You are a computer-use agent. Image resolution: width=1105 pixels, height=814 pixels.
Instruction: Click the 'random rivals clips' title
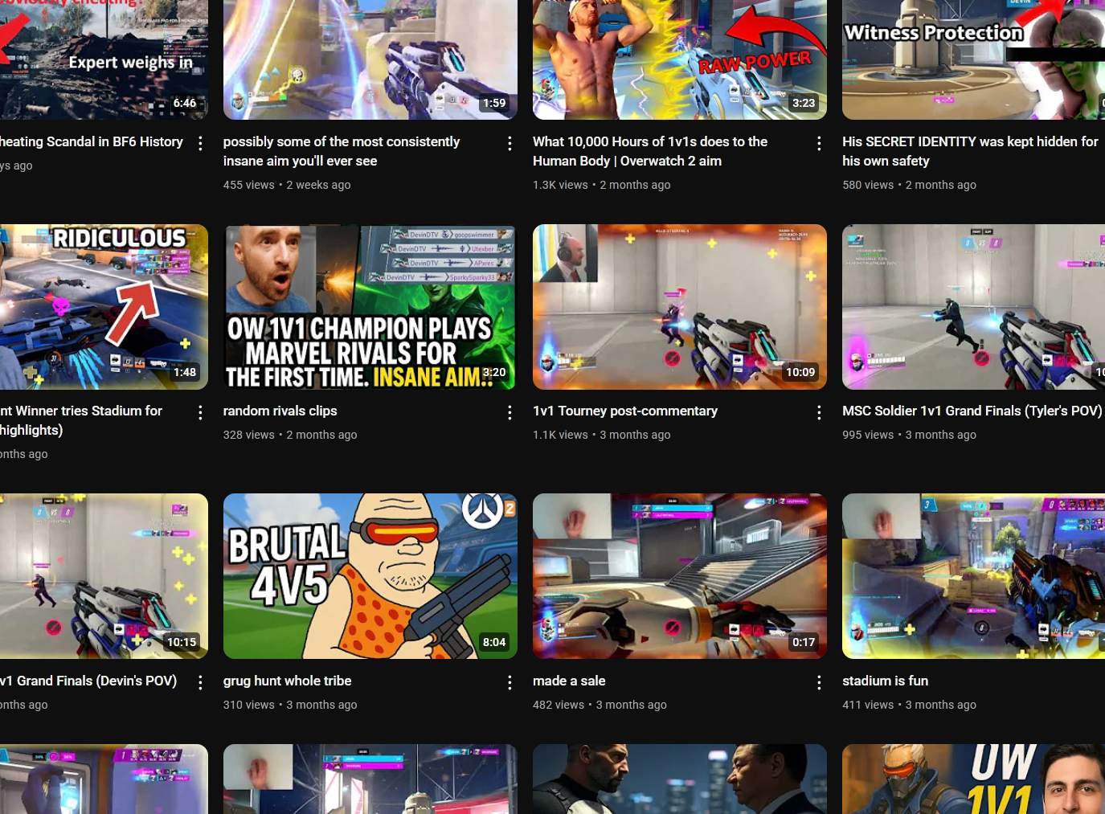[x=280, y=411]
